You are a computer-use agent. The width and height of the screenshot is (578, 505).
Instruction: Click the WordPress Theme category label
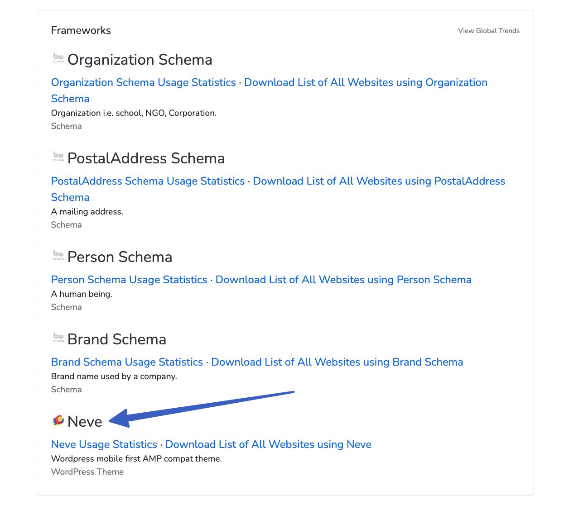coord(87,472)
